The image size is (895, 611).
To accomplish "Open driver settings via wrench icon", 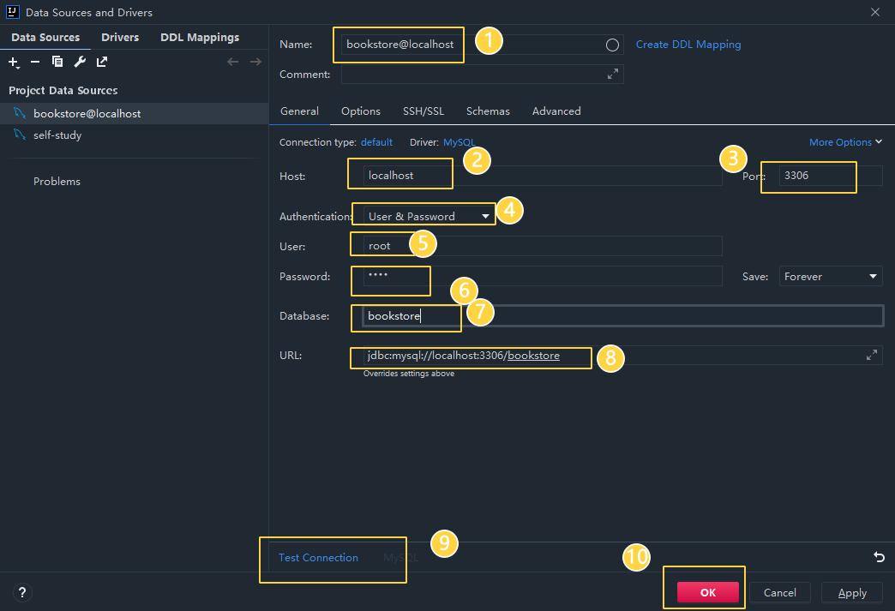I will (x=80, y=62).
